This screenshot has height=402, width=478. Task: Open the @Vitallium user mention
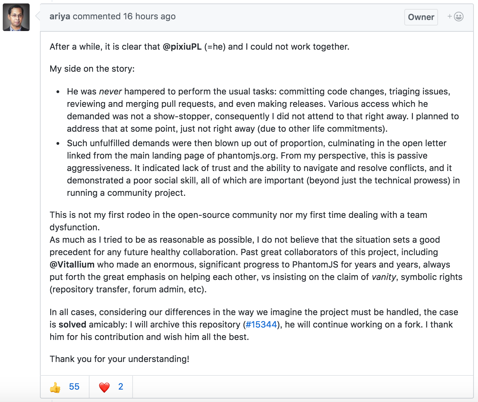pos(72,264)
